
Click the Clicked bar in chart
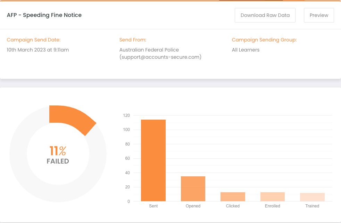(x=233, y=197)
